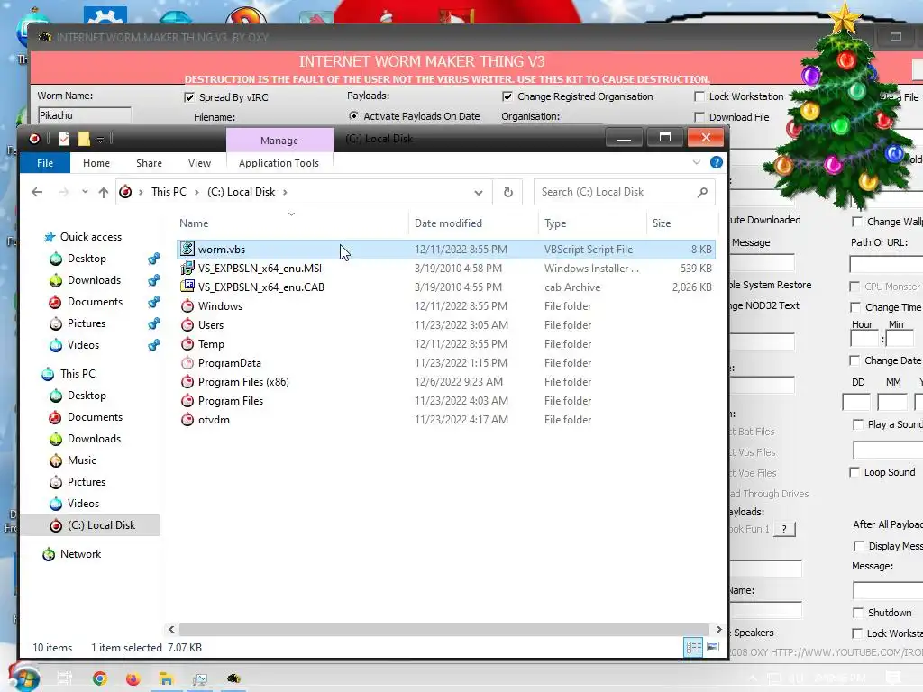Select the Program Files (x86) folder icon
The height and width of the screenshot is (692, 923).
187,382
